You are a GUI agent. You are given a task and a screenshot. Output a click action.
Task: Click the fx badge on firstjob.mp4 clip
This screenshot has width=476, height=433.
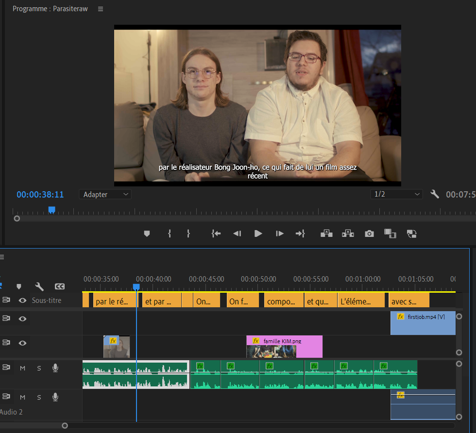(401, 317)
